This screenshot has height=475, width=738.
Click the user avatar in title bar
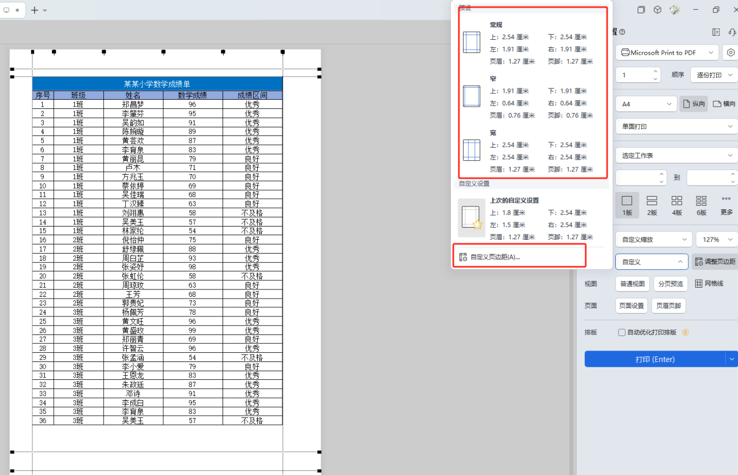(675, 10)
